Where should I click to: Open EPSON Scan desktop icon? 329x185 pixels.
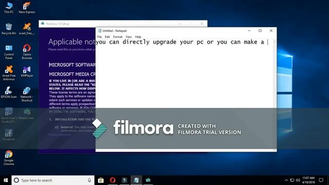[9, 92]
